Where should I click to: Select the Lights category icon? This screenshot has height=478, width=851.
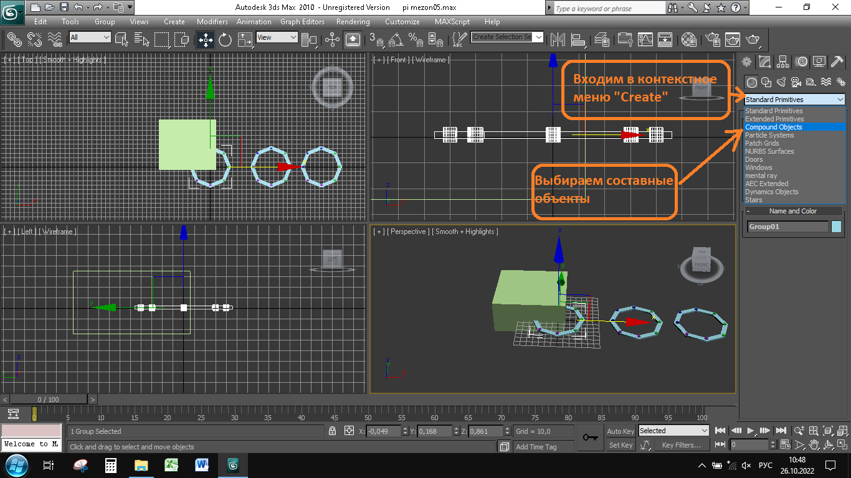click(781, 82)
